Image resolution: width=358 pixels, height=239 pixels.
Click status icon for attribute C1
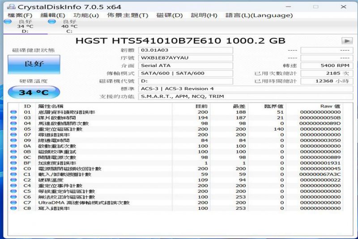coord(13,175)
